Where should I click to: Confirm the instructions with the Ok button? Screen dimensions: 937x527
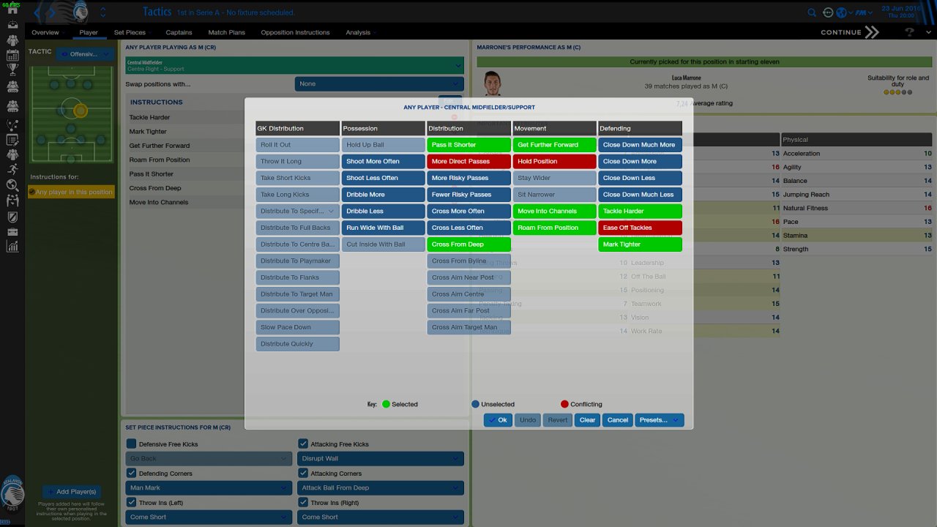point(498,420)
